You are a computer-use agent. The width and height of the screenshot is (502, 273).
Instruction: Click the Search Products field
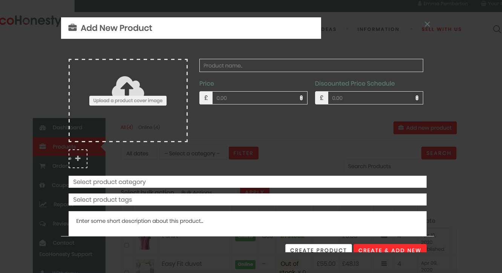coord(399,166)
